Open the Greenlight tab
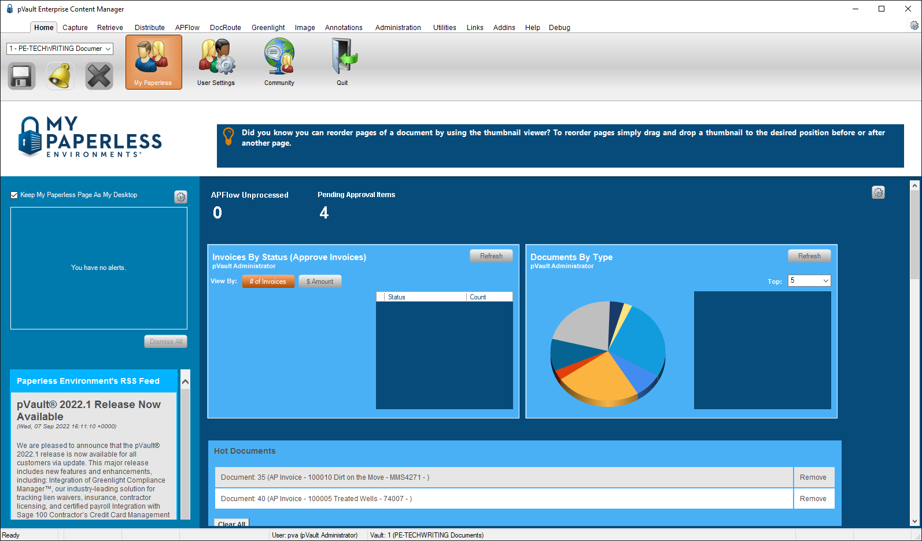Image resolution: width=922 pixels, height=541 pixels. [x=268, y=27]
